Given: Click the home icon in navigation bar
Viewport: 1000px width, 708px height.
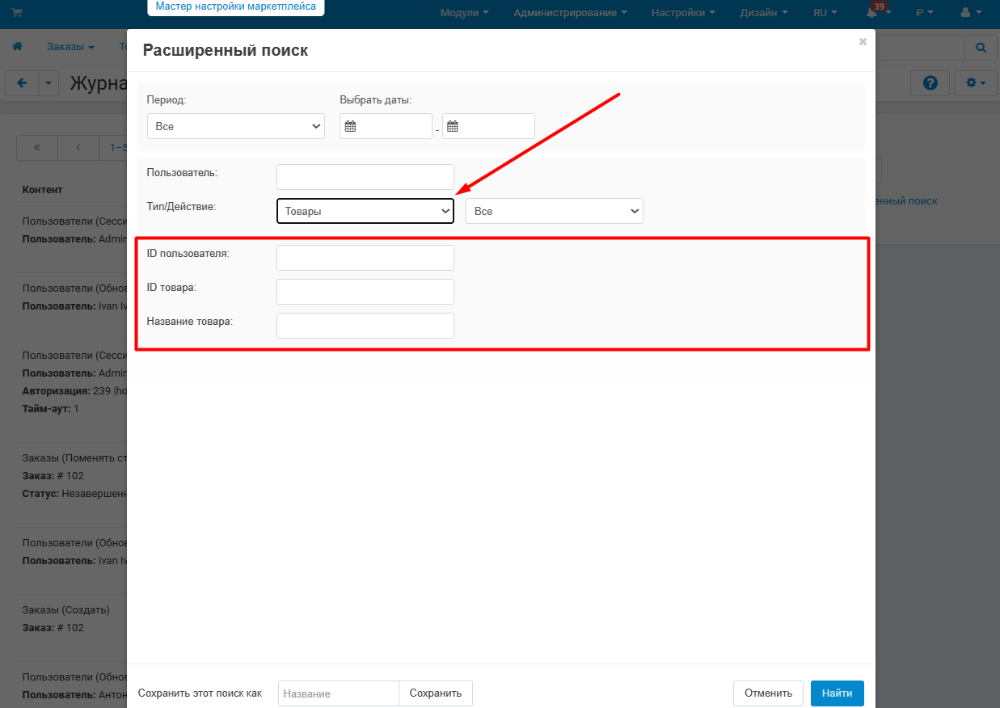Looking at the screenshot, I should [17, 47].
